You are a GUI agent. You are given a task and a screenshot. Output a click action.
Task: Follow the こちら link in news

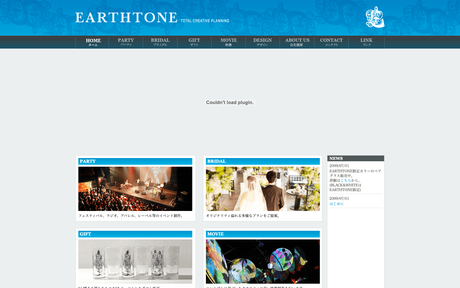[x=345, y=180]
